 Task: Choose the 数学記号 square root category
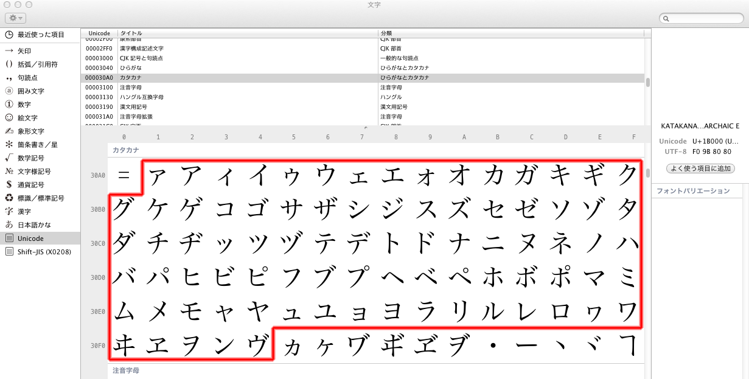[x=9, y=158]
